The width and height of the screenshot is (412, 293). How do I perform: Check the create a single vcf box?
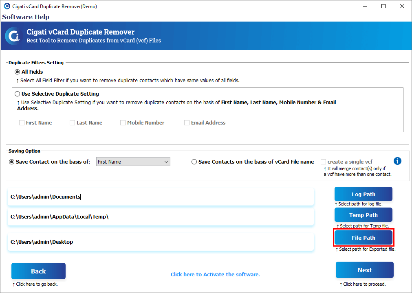tap(323, 162)
